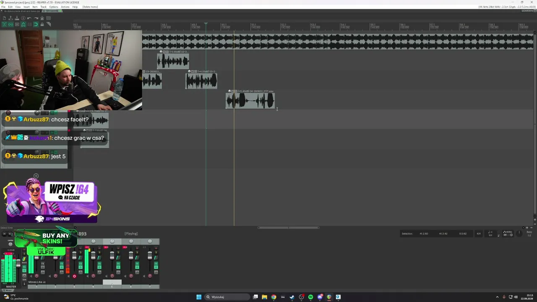Screen dimensions: 537x302
Task: Toggle item grouping chain-link icon
Action: [10, 24]
